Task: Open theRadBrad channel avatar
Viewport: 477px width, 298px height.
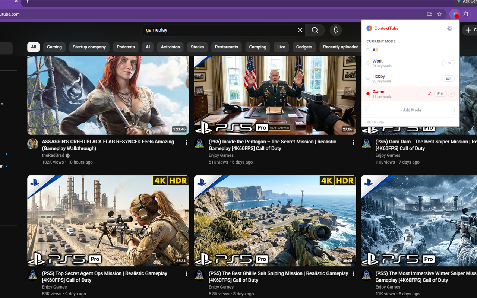Action: [x=33, y=144]
